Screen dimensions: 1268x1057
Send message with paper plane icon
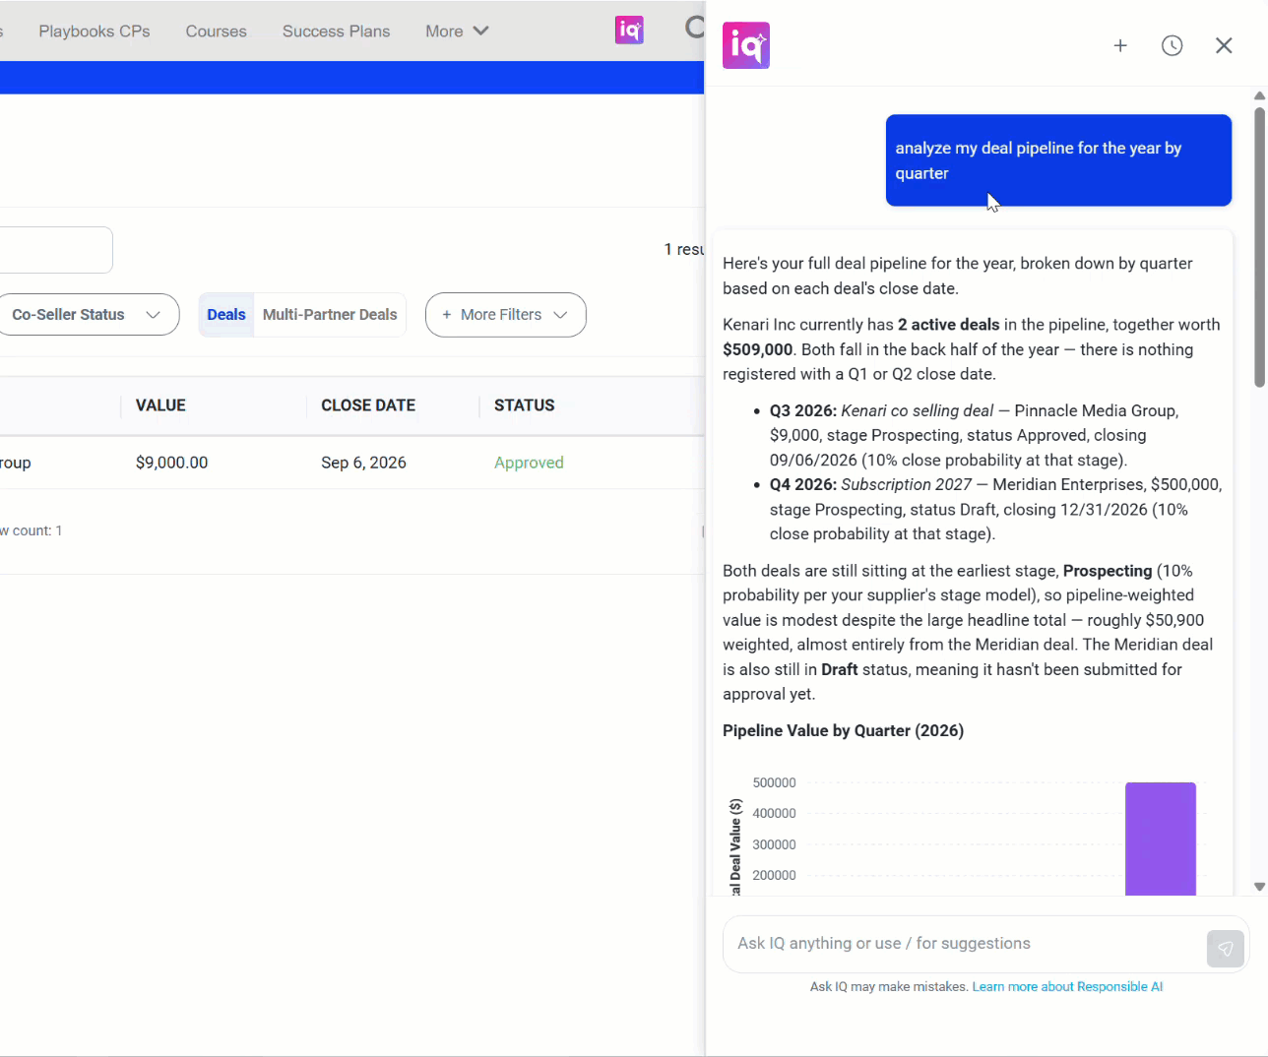coord(1226,949)
